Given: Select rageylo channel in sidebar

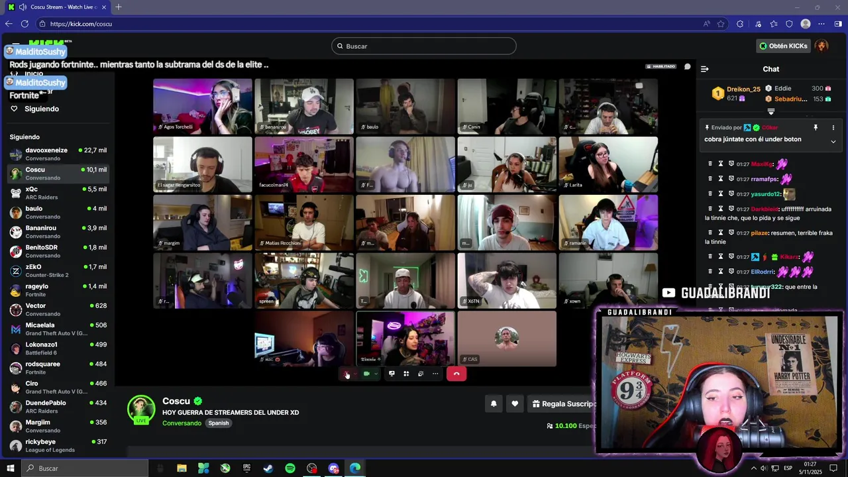Looking at the screenshot, I should (58, 290).
